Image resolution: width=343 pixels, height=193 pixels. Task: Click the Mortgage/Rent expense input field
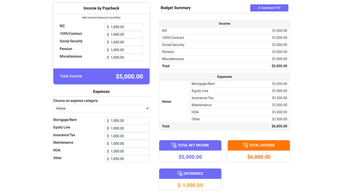127,121
